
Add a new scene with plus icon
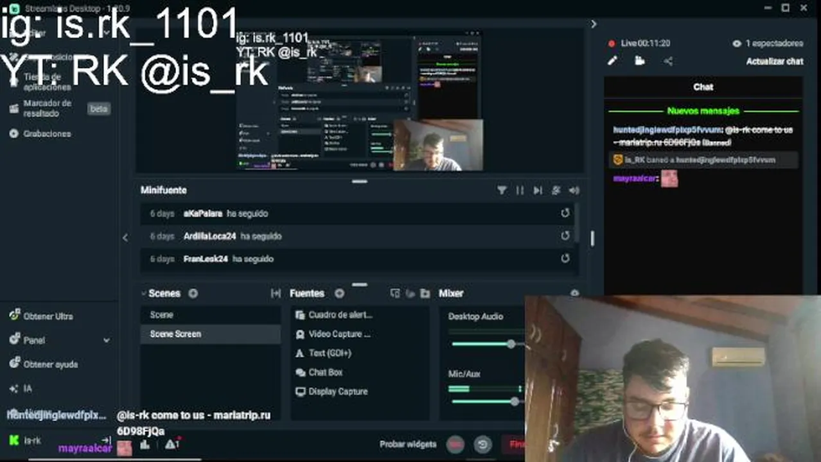click(193, 293)
